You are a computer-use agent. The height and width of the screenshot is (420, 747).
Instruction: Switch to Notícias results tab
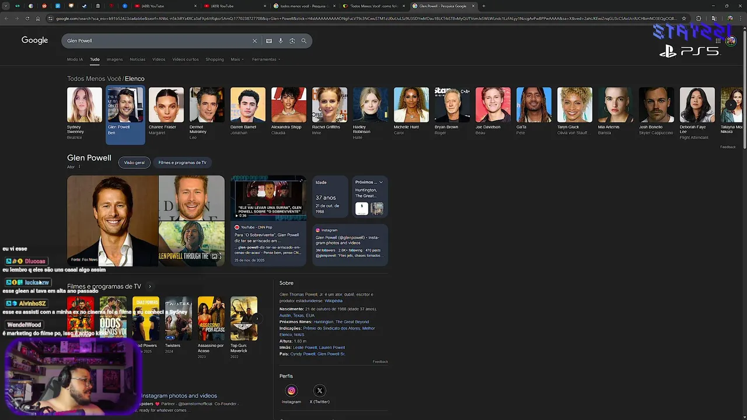point(138,59)
